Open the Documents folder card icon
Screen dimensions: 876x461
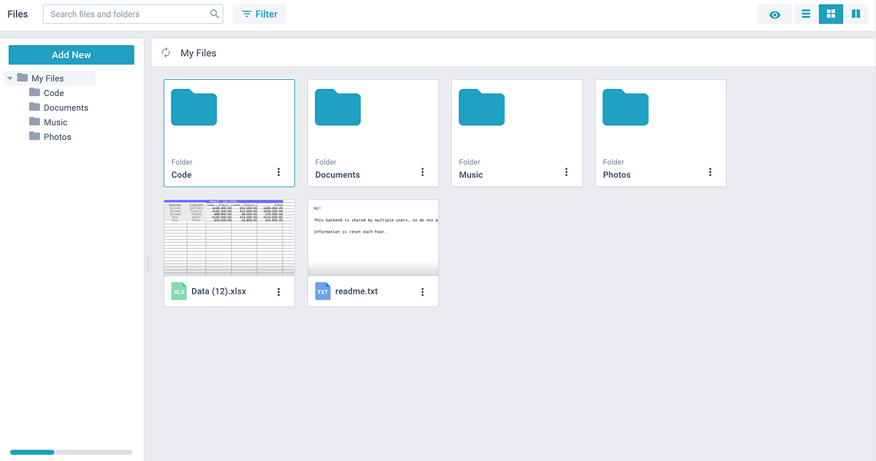[x=337, y=108]
